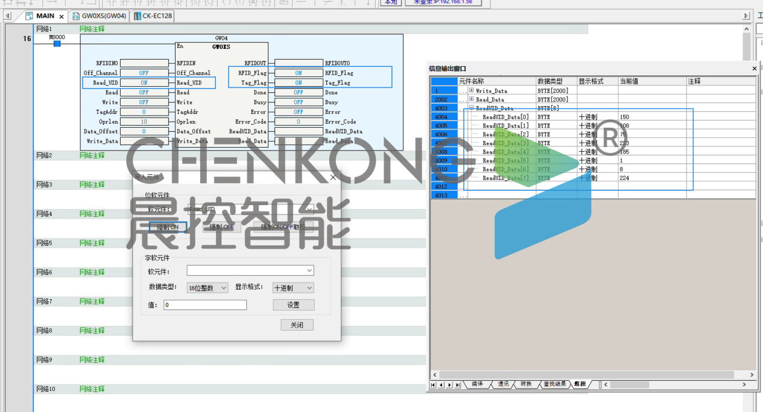Close the 信息输出窗口 panel
The height and width of the screenshot is (412, 763).
754,69
